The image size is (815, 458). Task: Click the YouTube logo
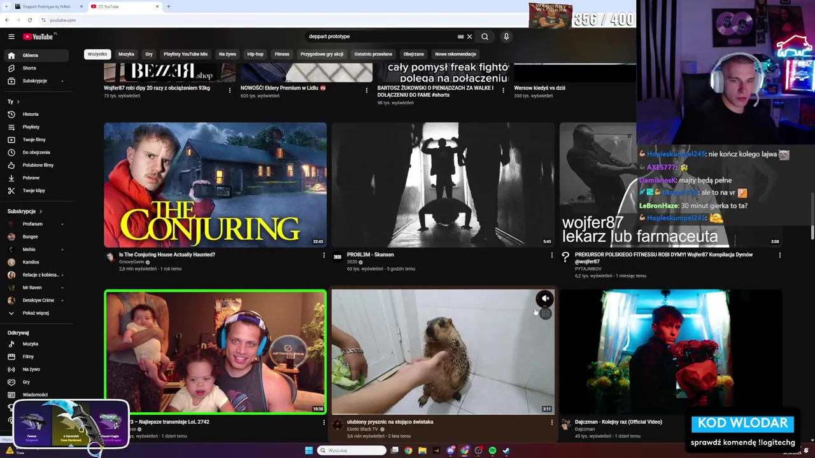39,37
